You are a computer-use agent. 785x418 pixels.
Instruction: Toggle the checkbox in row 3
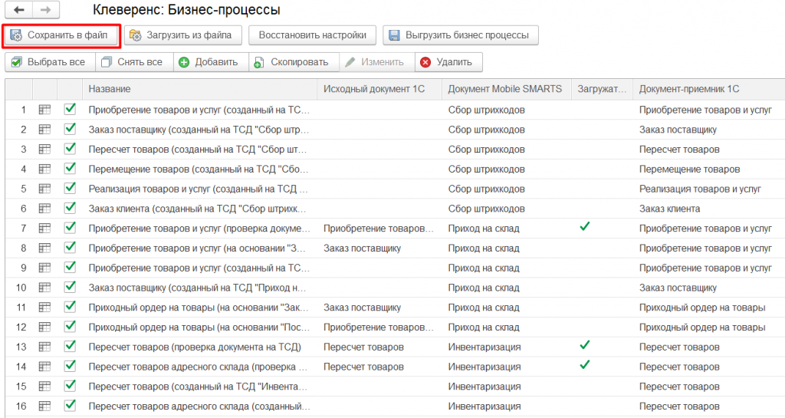[70, 149]
